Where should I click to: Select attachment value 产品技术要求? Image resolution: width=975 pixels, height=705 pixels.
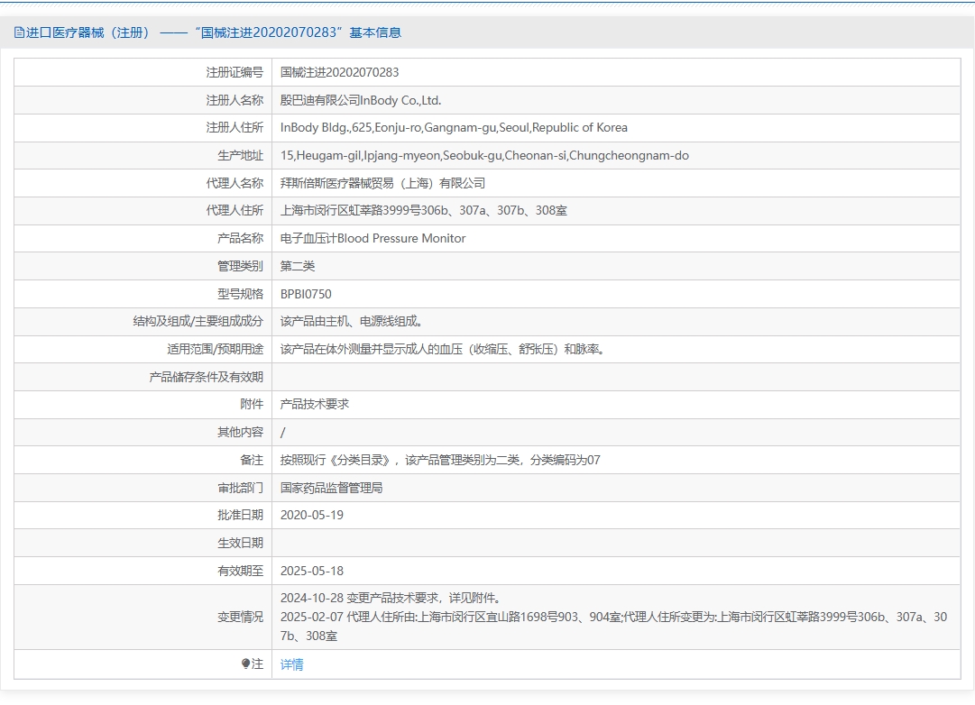tap(315, 404)
